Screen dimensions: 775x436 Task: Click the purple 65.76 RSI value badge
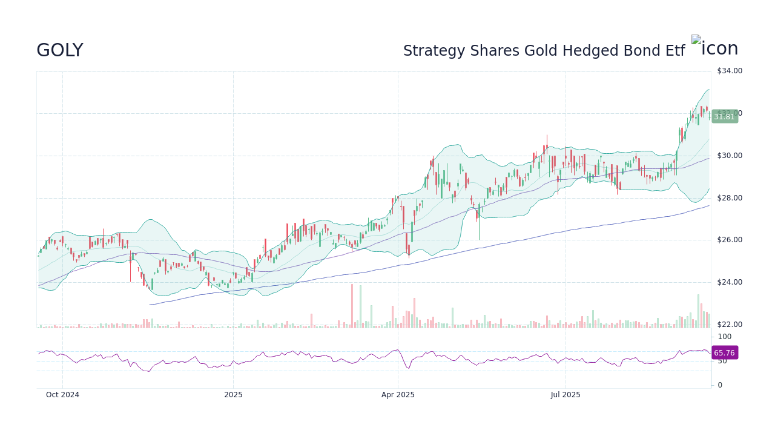724,352
